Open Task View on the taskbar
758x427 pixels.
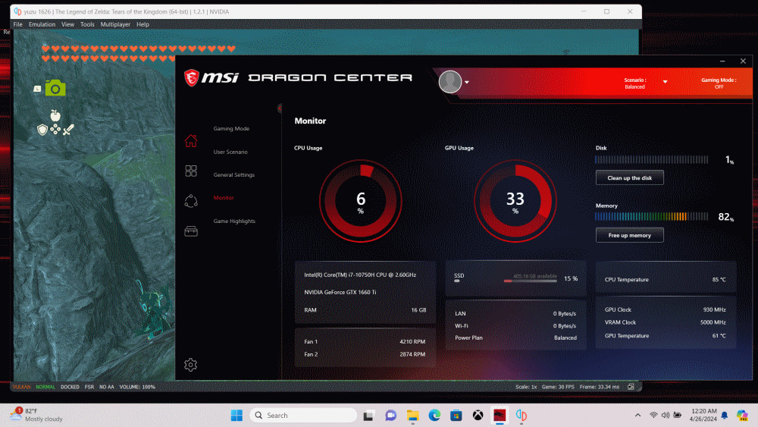(369, 416)
